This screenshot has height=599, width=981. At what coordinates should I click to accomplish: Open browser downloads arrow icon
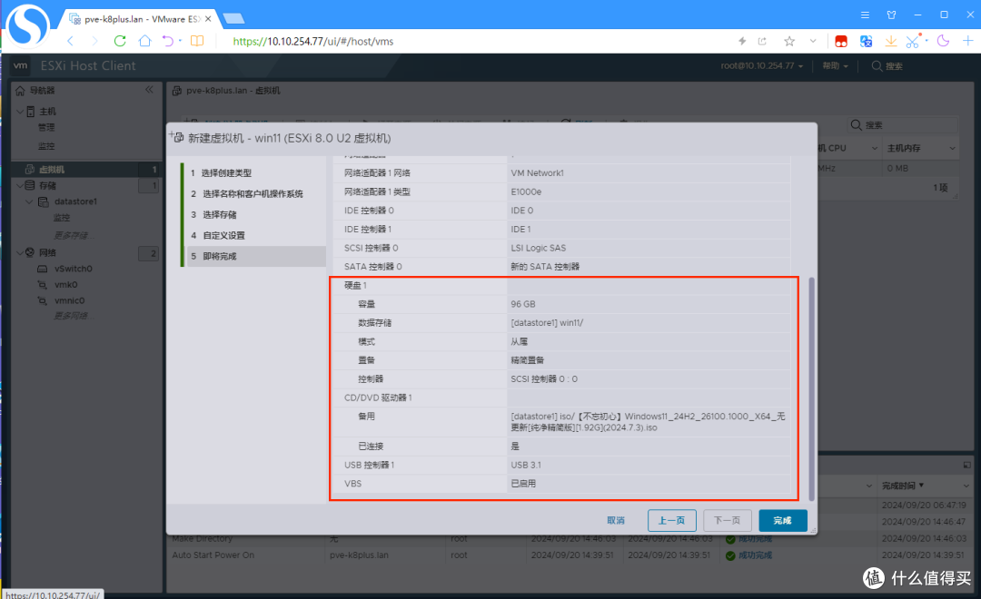(x=890, y=41)
